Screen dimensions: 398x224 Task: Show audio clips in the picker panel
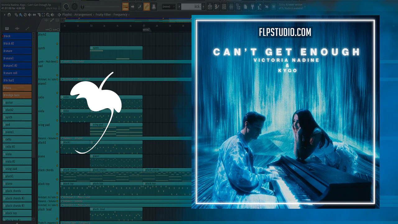coord(17,29)
